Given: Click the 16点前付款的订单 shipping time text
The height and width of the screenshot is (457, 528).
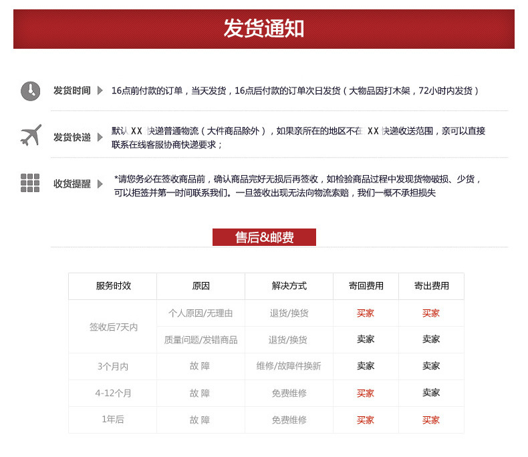Looking at the screenshot, I should pos(295,90).
